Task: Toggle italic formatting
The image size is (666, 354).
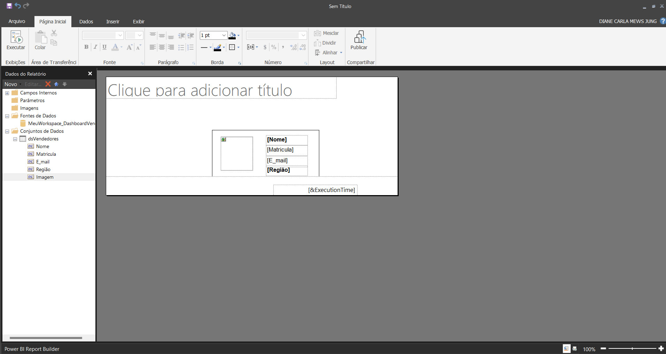Action: pyautogui.click(x=95, y=47)
